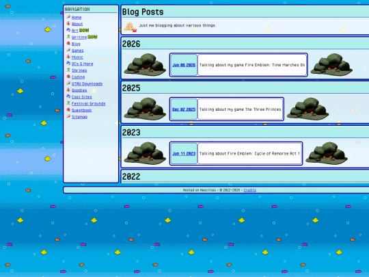Screen dimensions: 369x277
Task: Sign the Guestbook link
Action: pos(81,110)
